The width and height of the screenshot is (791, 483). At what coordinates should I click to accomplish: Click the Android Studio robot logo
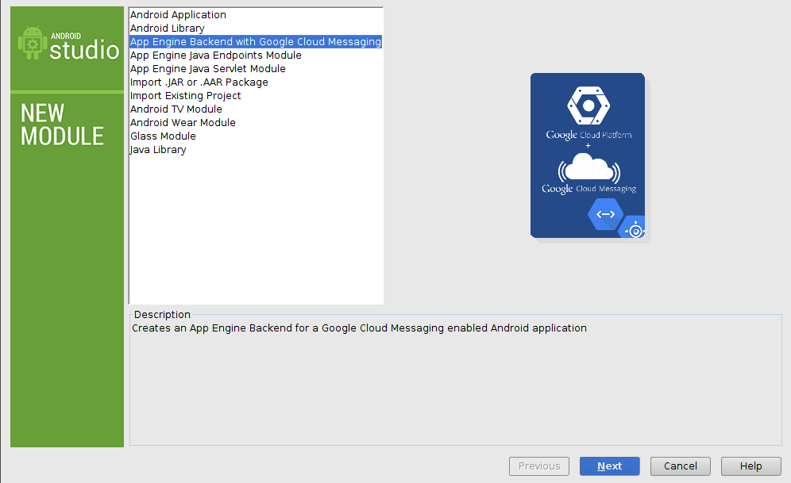pos(33,42)
